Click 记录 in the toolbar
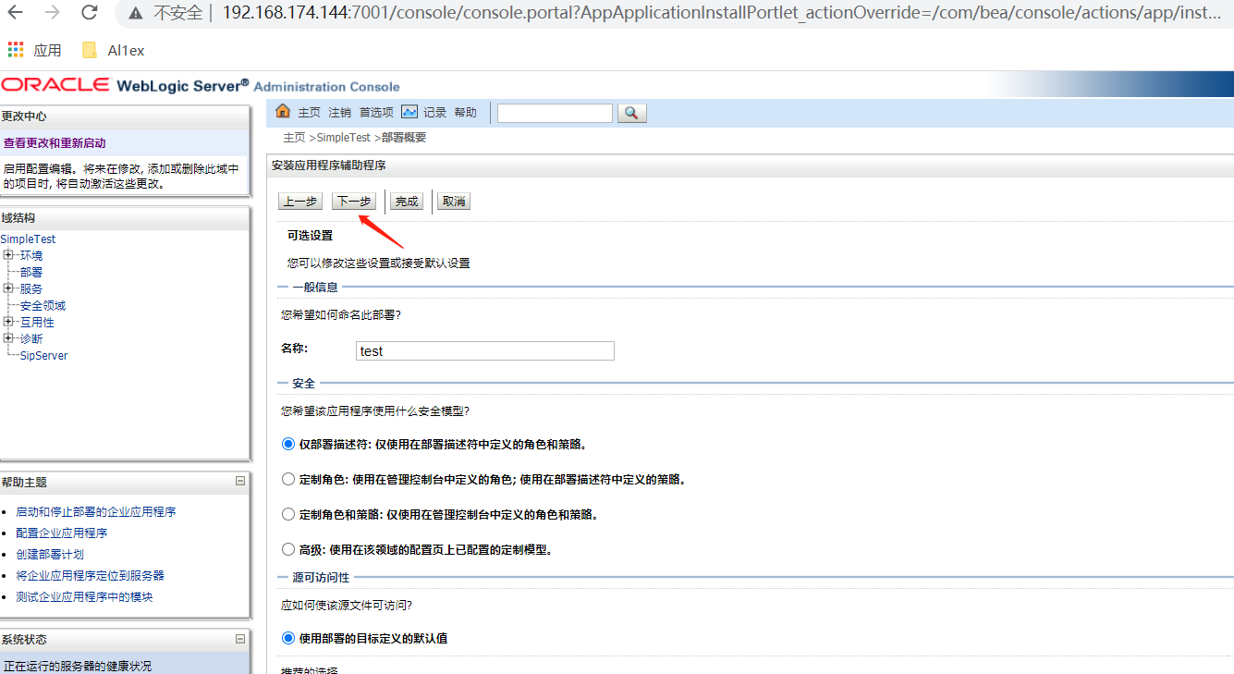1234x674 pixels. [x=434, y=113]
